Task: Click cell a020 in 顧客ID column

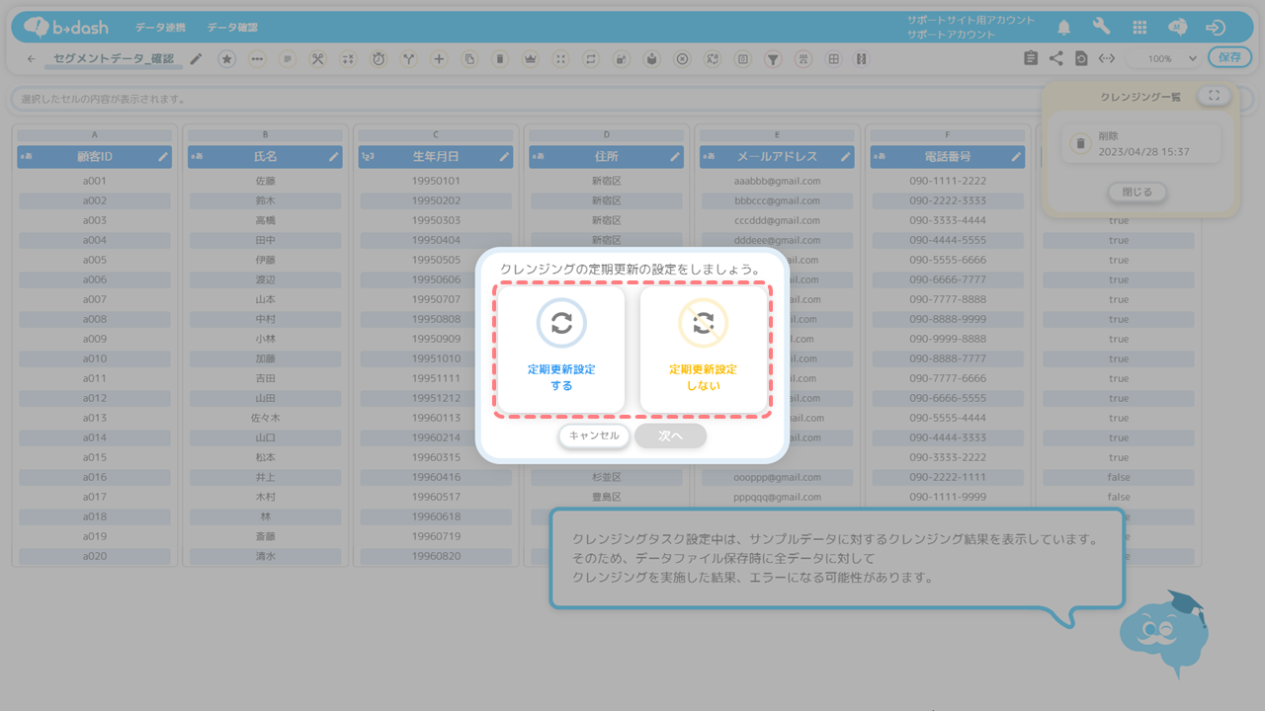Action: [x=94, y=556]
